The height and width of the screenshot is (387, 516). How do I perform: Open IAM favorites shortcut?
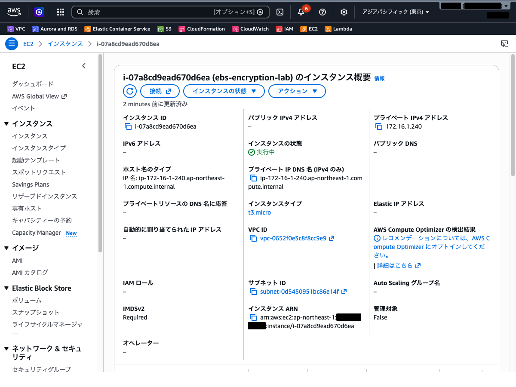click(285, 29)
